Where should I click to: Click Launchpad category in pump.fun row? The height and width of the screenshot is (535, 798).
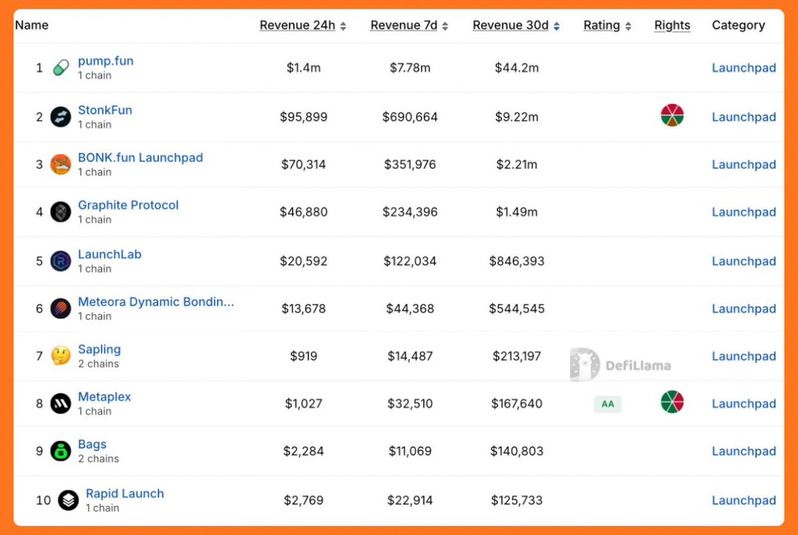[x=744, y=68]
